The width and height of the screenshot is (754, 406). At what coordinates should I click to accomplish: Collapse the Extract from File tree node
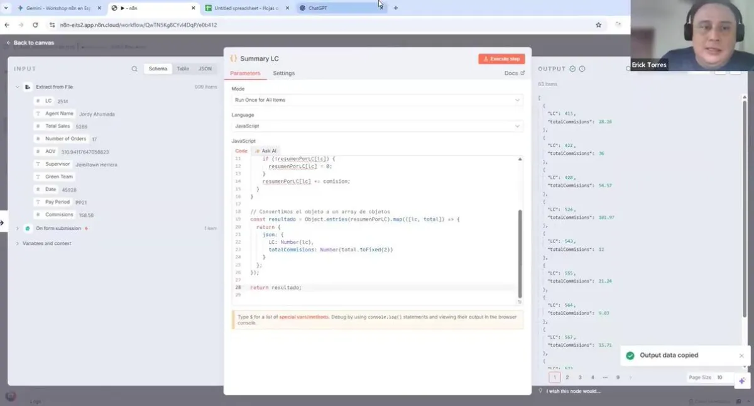(18, 87)
